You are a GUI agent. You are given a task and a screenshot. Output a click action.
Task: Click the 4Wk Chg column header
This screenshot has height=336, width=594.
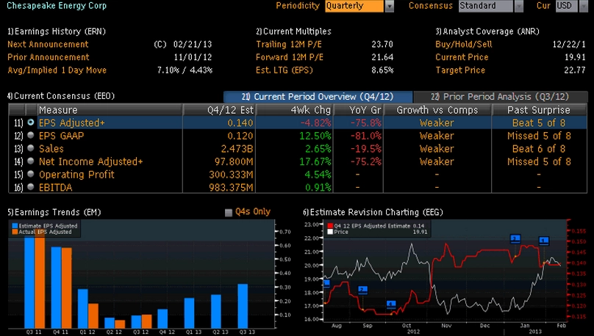294,110
